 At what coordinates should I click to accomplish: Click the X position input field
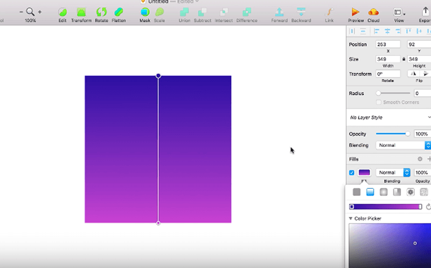(388, 45)
